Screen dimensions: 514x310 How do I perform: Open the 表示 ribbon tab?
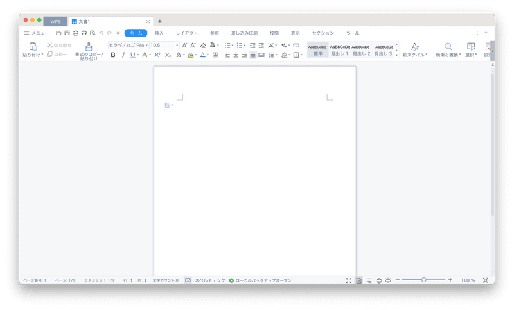click(x=295, y=33)
